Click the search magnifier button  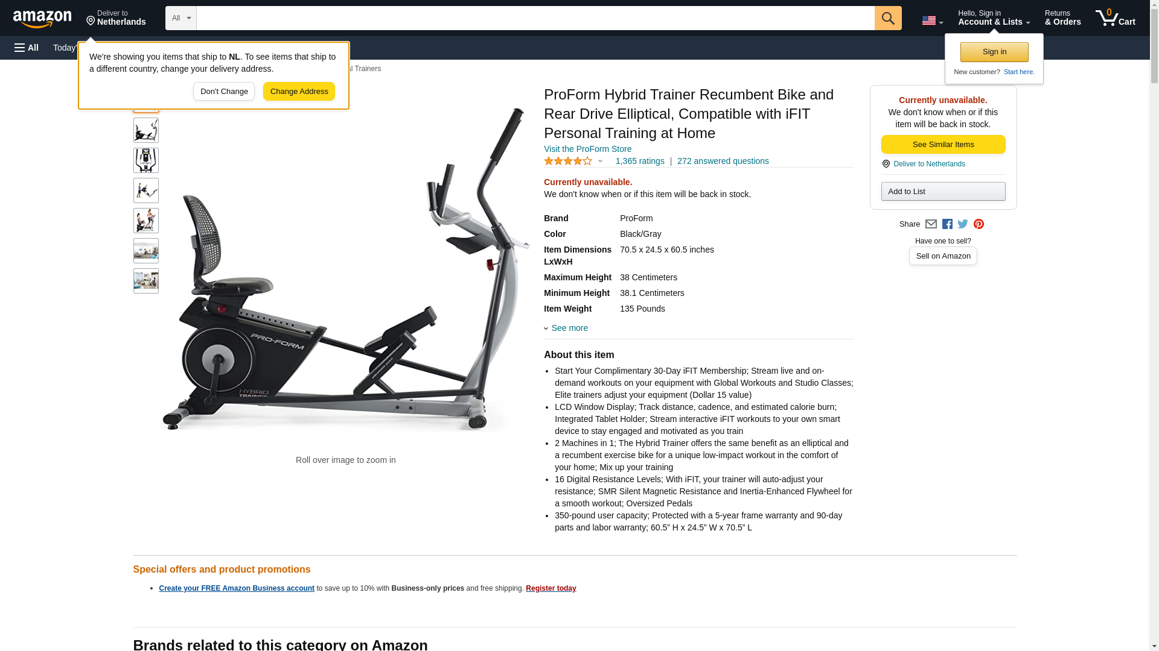[887, 18]
